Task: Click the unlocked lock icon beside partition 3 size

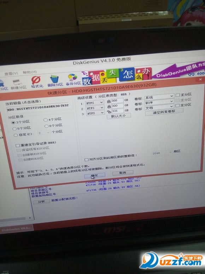Action: click(109, 111)
